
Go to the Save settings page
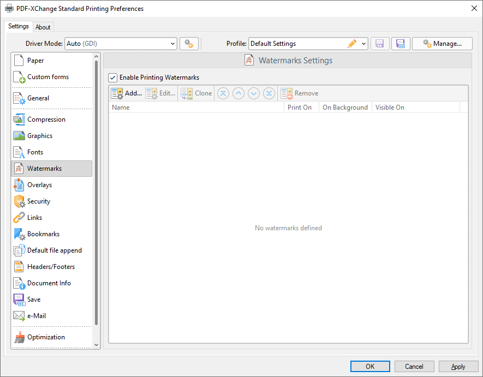point(51,299)
